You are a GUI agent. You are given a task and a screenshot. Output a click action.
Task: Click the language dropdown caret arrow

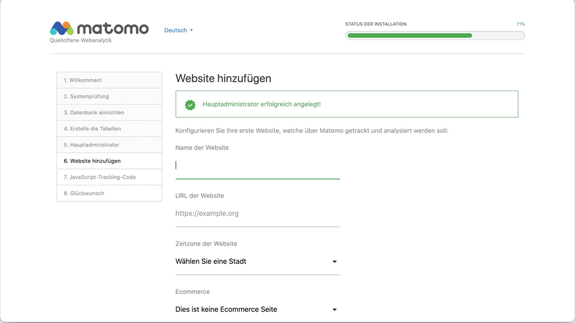pyautogui.click(x=191, y=31)
